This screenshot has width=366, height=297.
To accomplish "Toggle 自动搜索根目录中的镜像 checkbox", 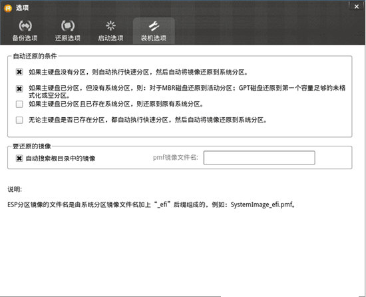I will [19, 158].
